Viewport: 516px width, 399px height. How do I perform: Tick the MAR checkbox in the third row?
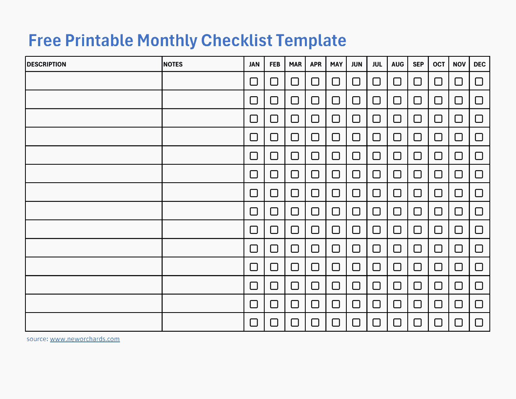(x=295, y=119)
